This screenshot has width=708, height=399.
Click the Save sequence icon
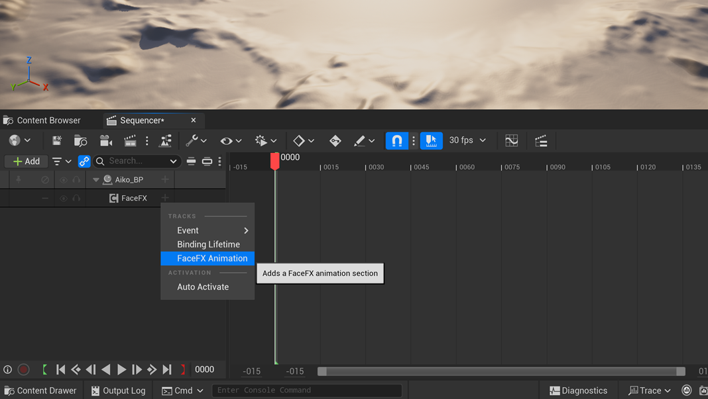(57, 141)
